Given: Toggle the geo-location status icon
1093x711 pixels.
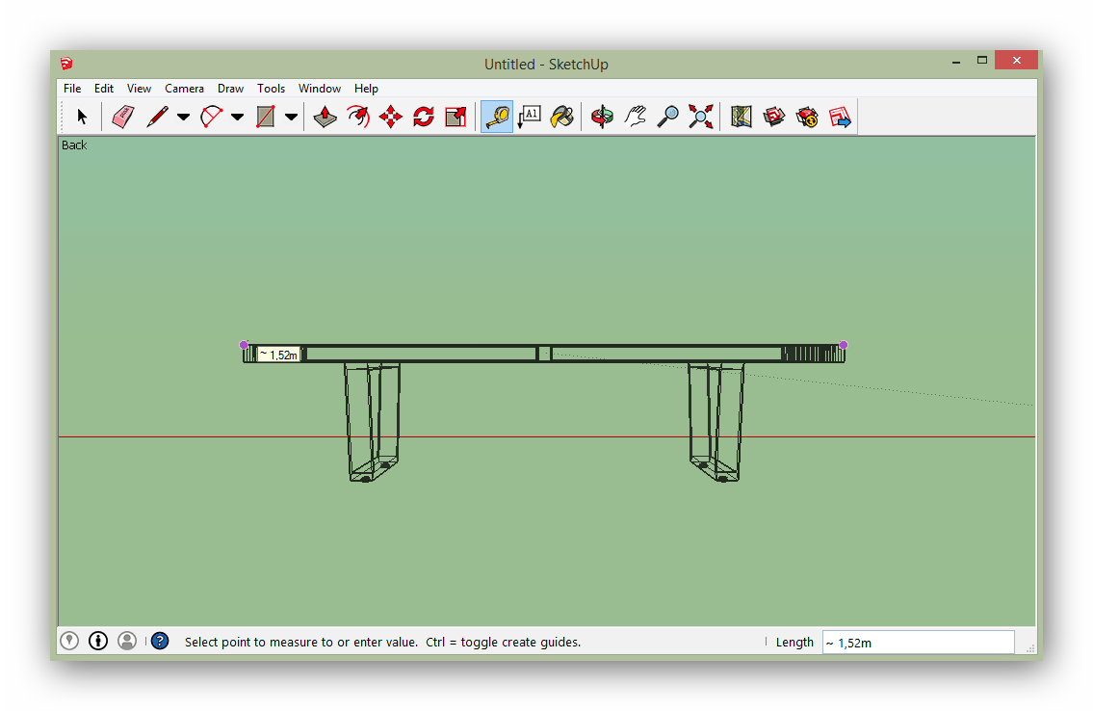Looking at the screenshot, I should tap(69, 641).
